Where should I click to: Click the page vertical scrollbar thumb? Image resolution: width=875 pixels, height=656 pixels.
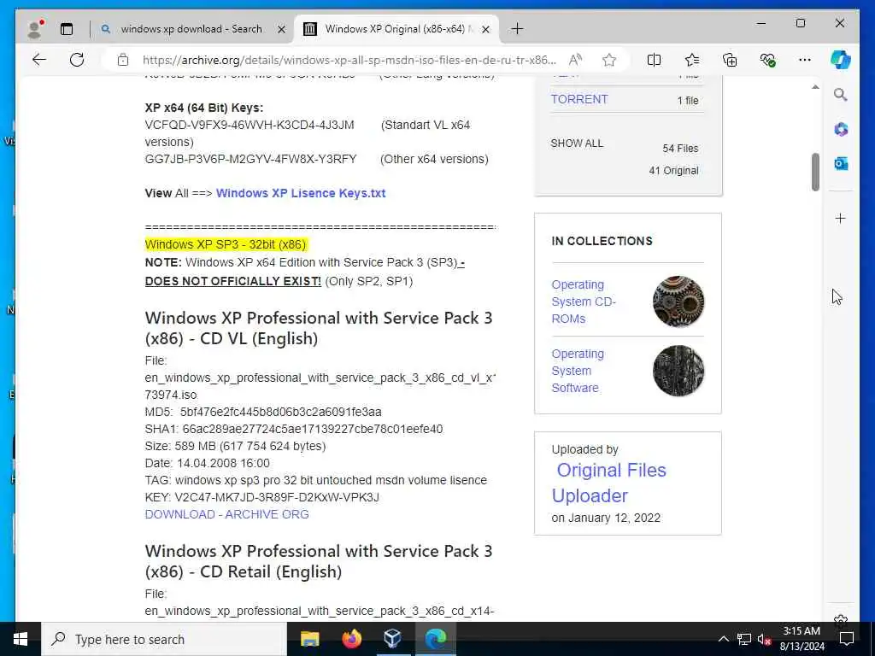815,172
